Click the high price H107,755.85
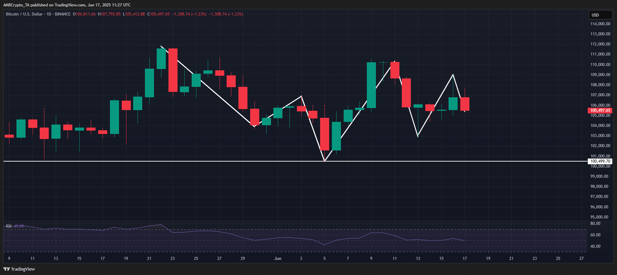The height and width of the screenshot is (275, 617). coord(109,14)
